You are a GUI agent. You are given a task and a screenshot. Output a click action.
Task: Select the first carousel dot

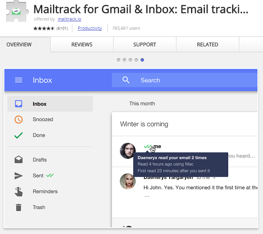(118, 60)
